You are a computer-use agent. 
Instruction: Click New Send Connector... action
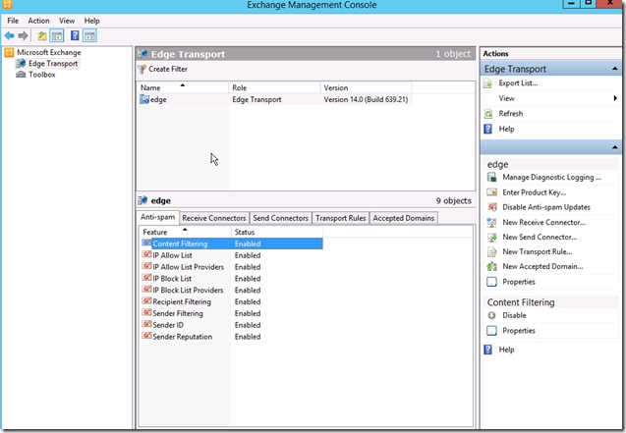pyautogui.click(x=540, y=237)
